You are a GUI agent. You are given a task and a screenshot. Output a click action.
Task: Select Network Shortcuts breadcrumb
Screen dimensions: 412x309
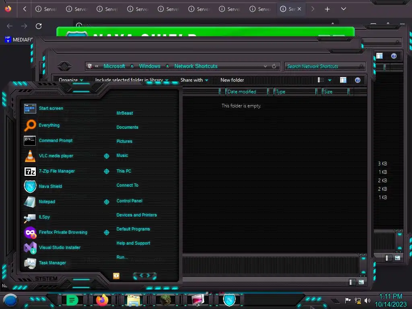(x=196, y=66)
